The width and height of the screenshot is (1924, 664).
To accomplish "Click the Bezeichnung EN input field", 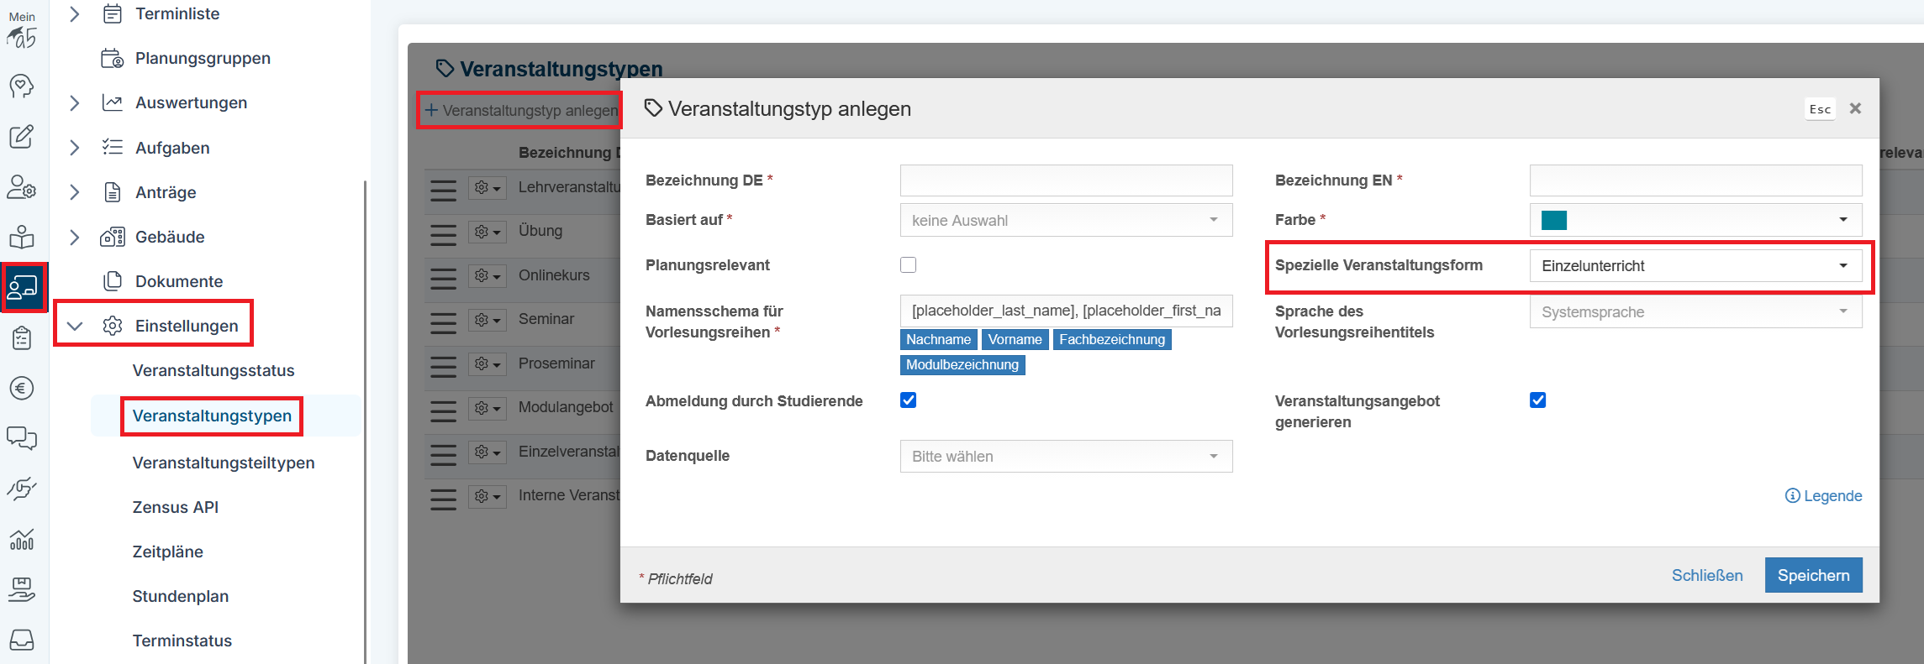I will 1695,180.
